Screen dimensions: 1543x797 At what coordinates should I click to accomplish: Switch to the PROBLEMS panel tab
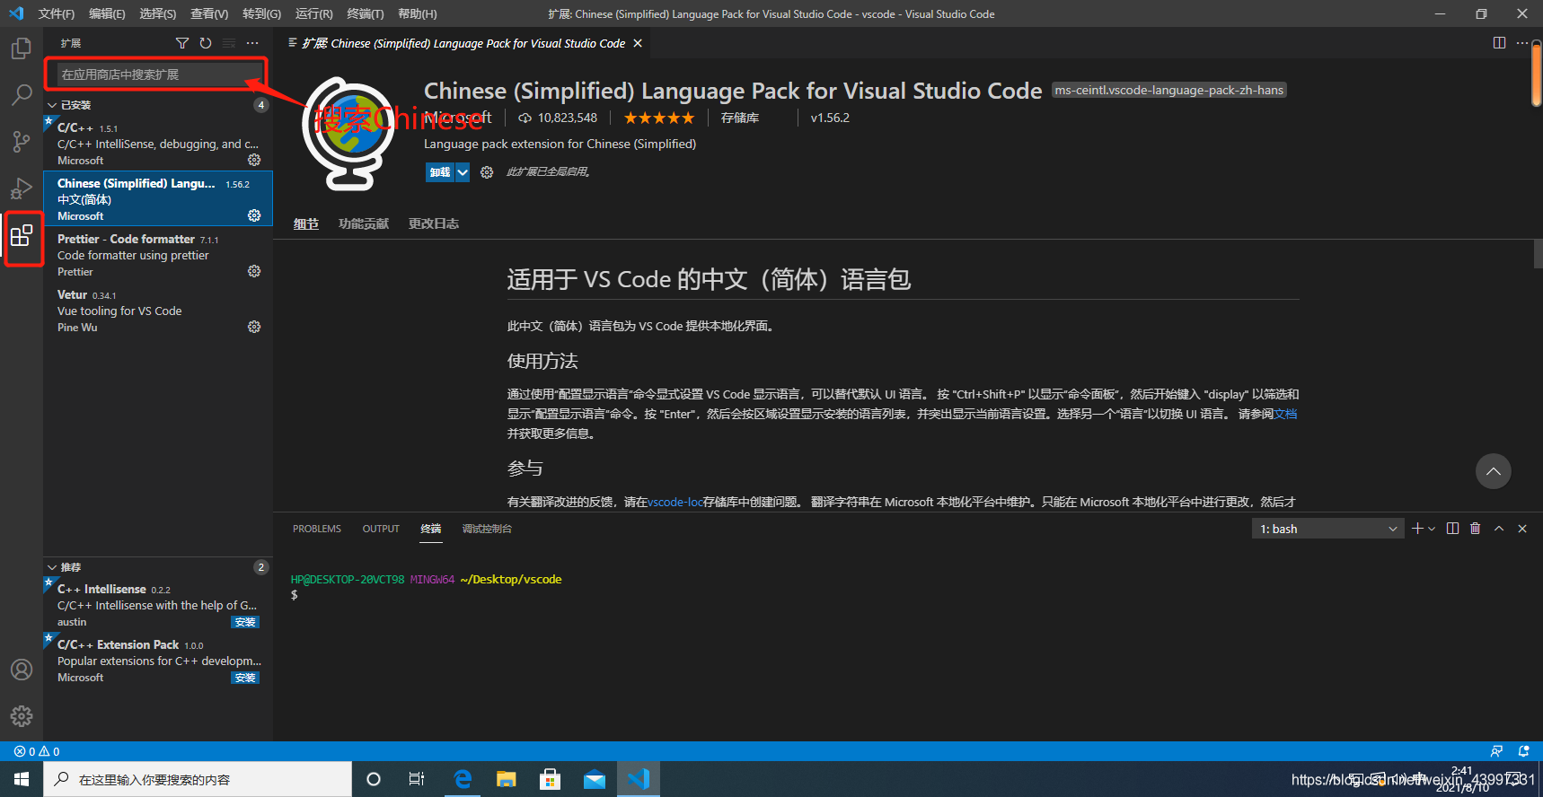point(316,529)
